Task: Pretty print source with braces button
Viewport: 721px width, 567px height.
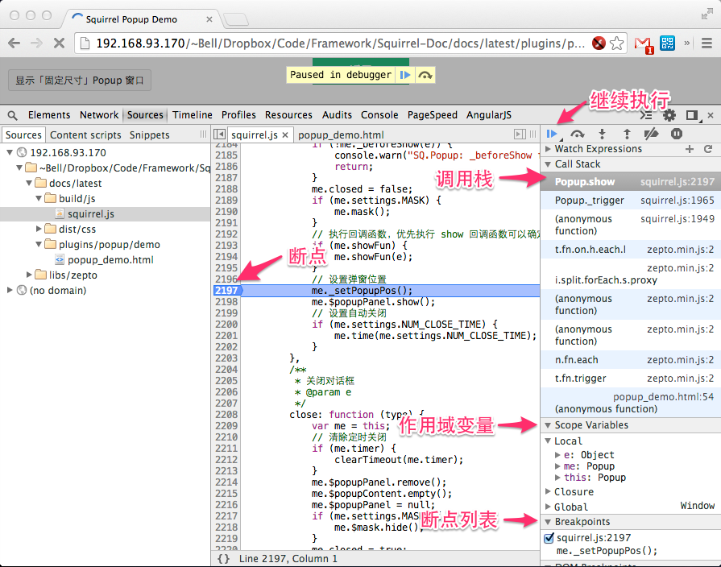Action: click(223, 559)
